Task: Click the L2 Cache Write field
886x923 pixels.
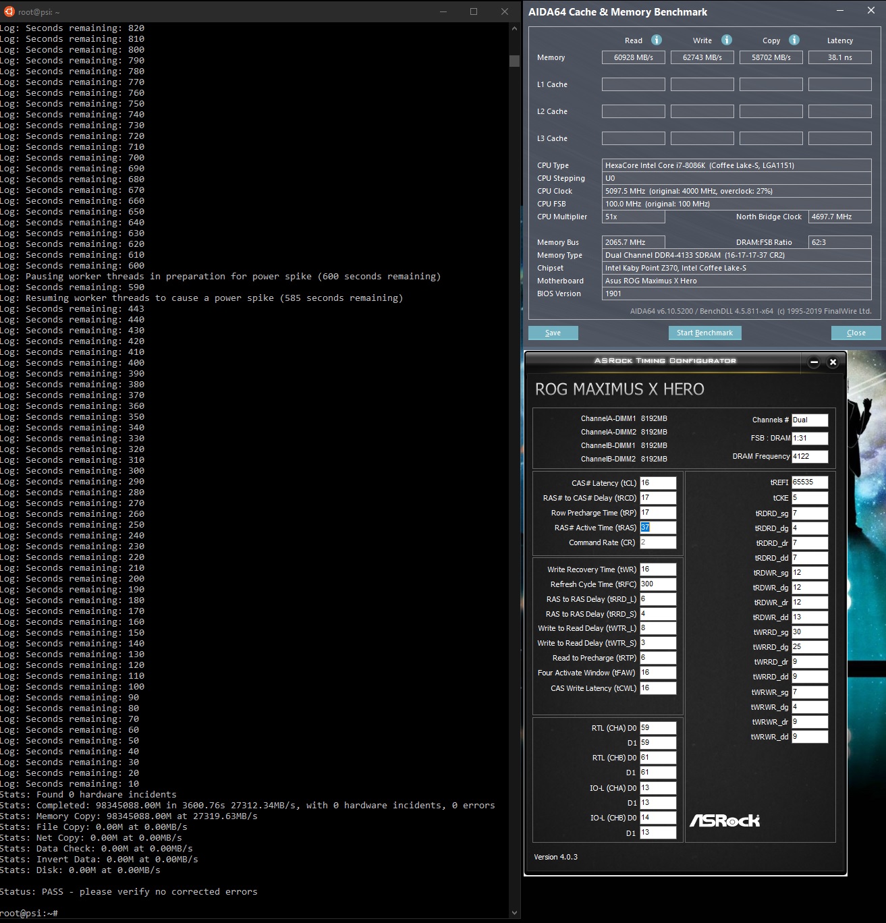Action: (702, 111)
